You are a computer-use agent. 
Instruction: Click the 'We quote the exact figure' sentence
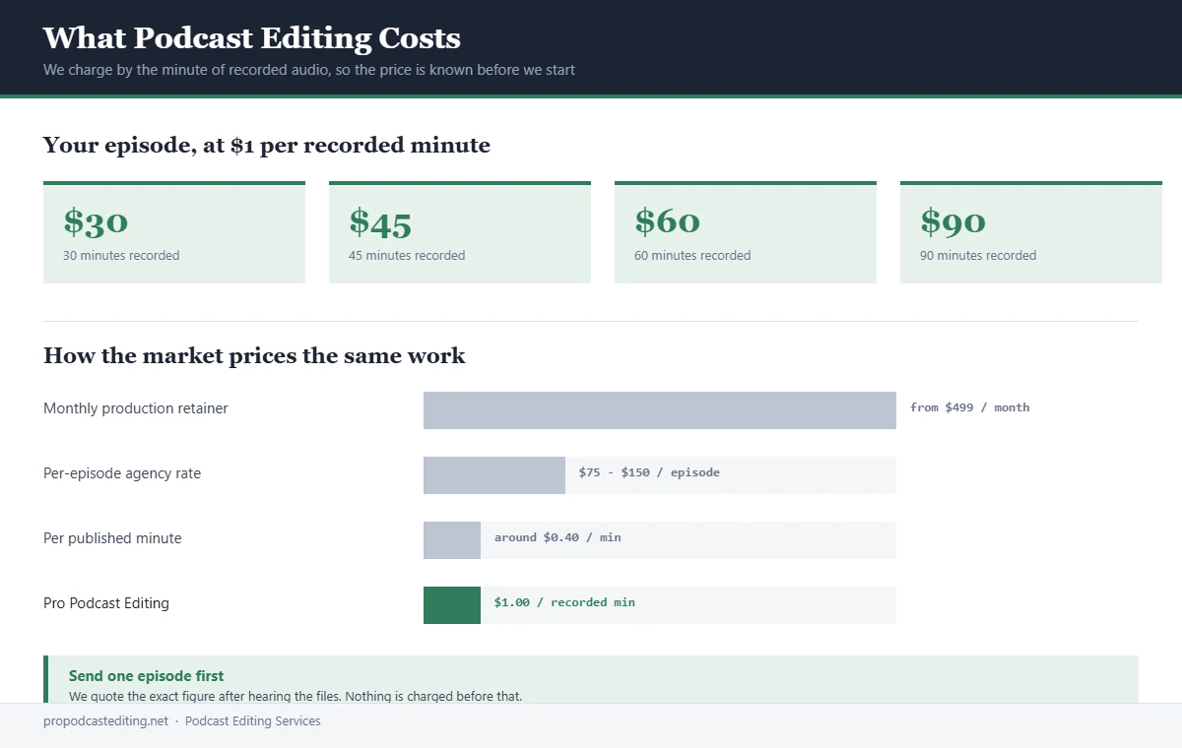tap(295, 696)
